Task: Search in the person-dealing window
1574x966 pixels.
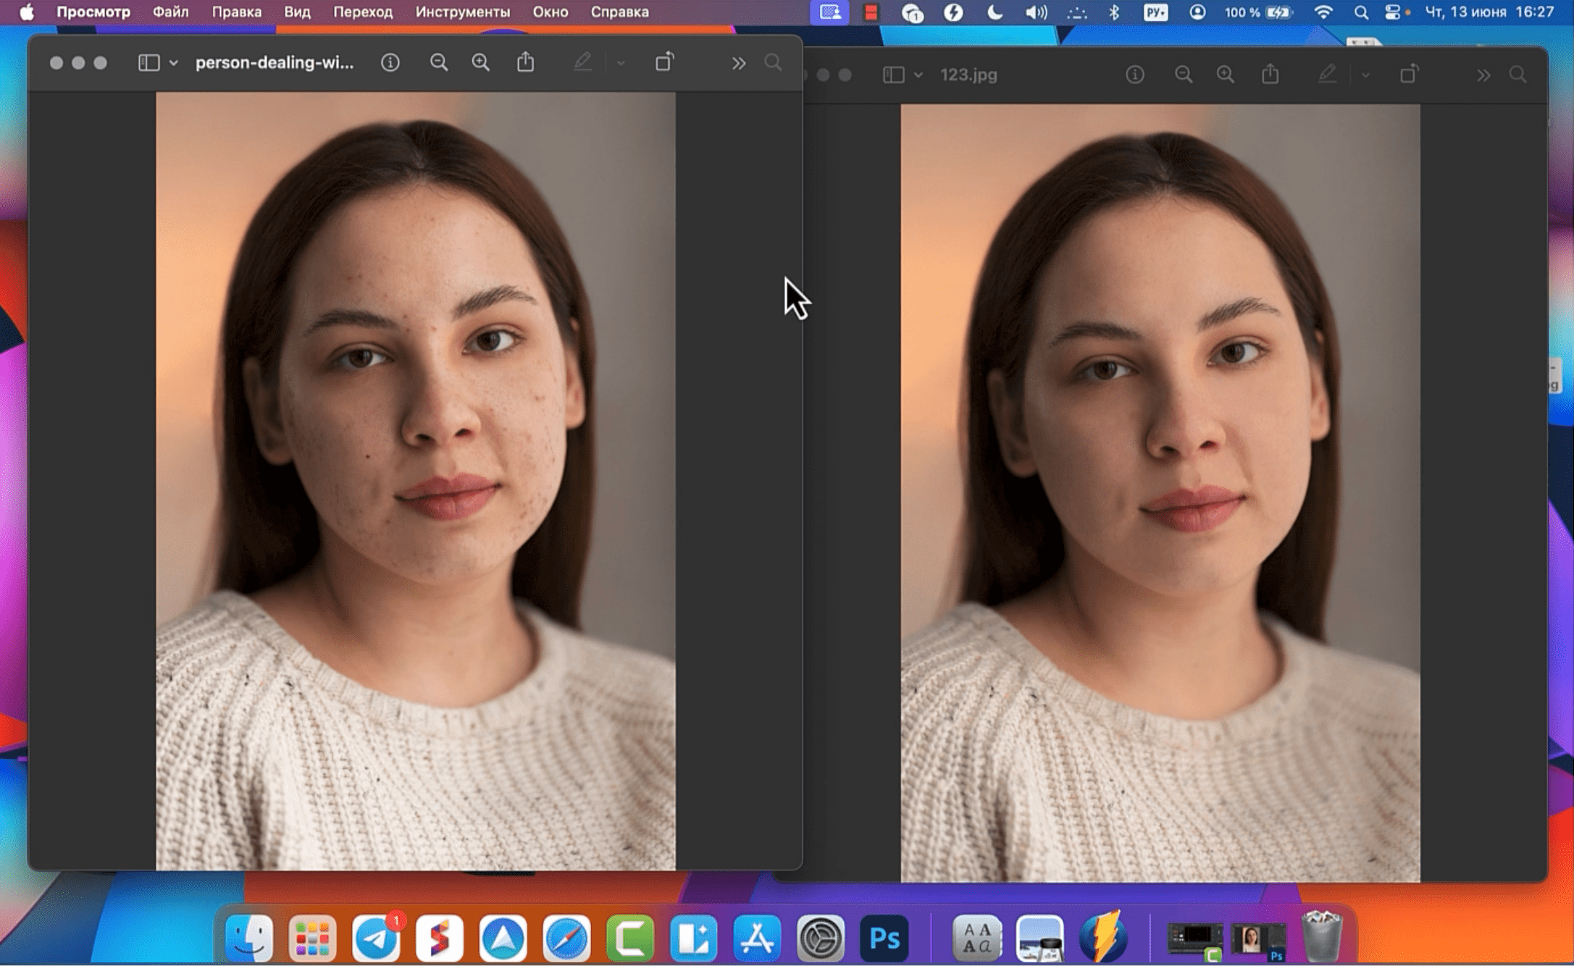Action: click(774, 63)
